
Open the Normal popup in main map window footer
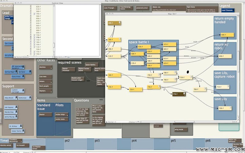[x=6, y=152]
